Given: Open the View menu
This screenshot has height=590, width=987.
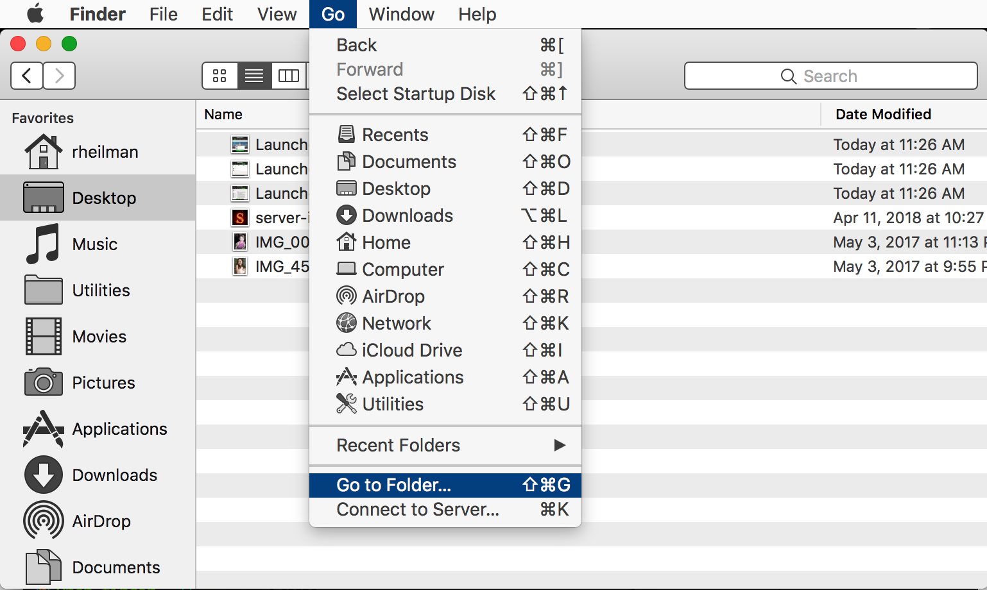Looking at the screenshot, I should pyautogui.click(x=277, y=14).
